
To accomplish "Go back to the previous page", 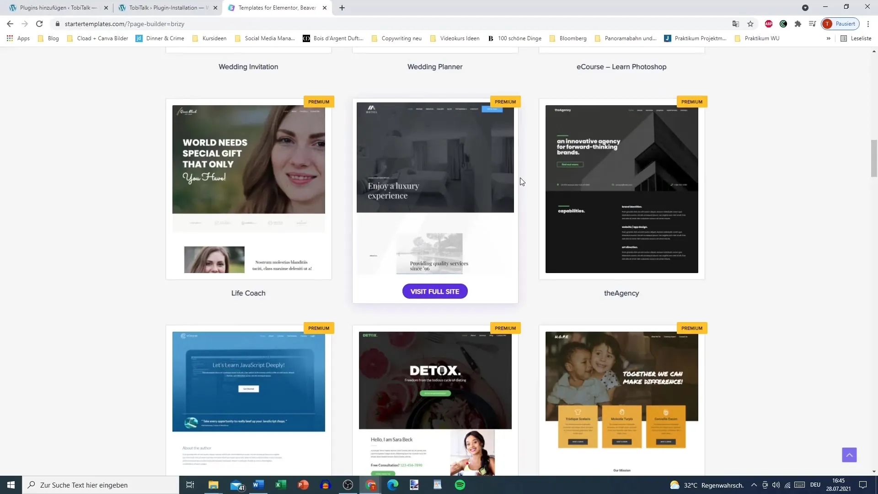I will coord(10,24).
